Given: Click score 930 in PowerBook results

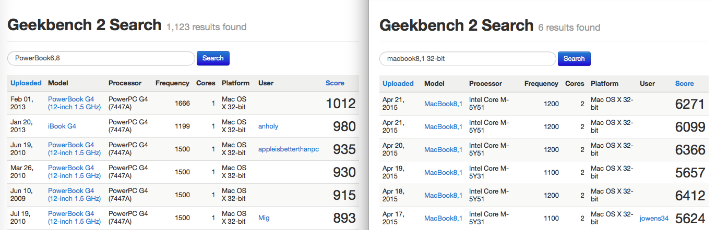Looking at the screenshot, I should pyautogui.click(x=344, y=172).
